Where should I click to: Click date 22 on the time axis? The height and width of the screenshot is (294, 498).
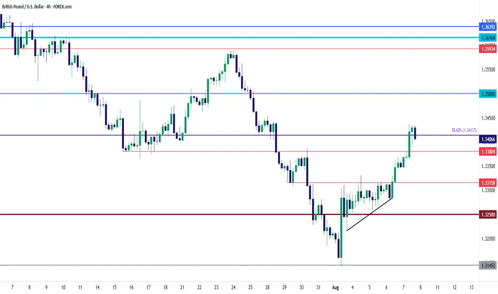[199, 288]
